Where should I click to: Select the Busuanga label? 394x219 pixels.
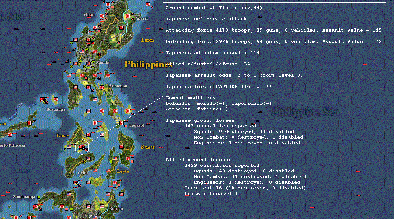[56, 109]
